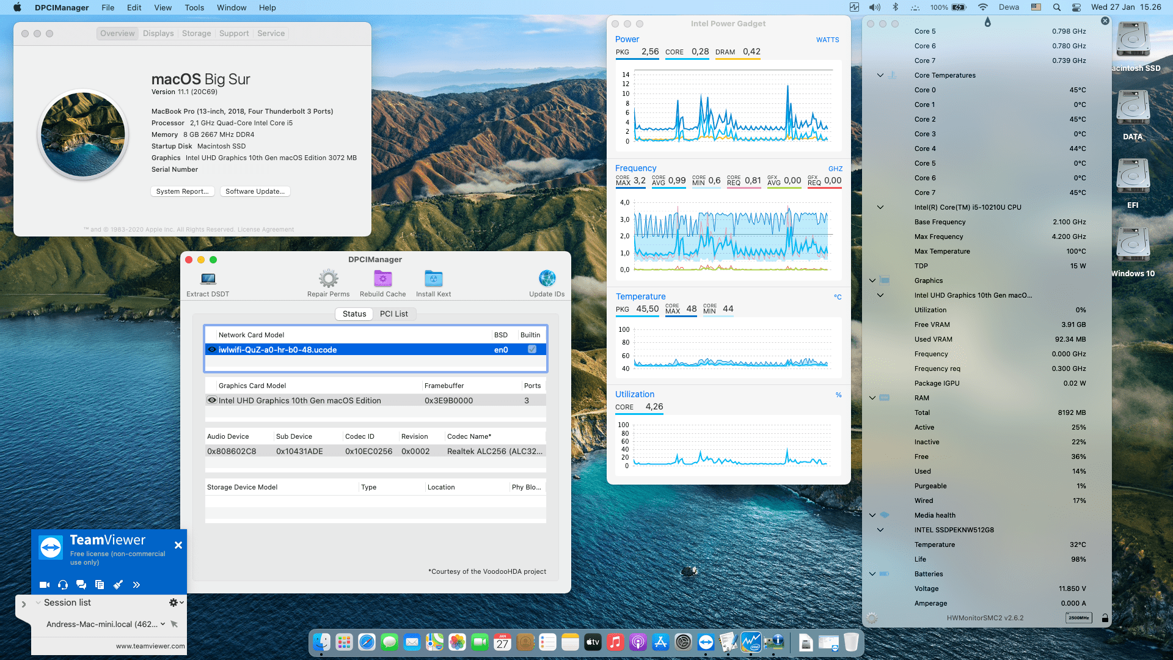Viewport: 1173px width, 660px height.
Task: Open TeamViewer from the Dock
Action: click(706, 642)
